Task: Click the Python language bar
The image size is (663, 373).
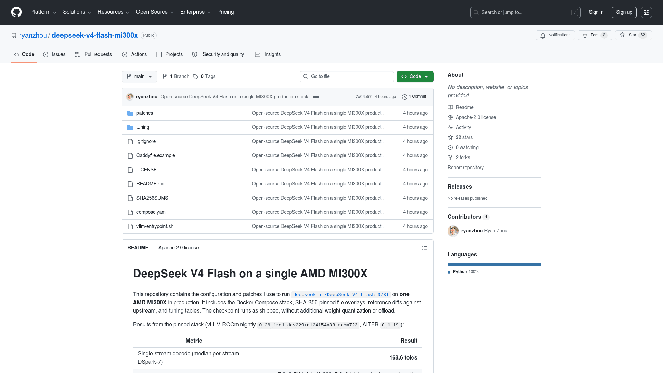Action: [x=494, y=265]
